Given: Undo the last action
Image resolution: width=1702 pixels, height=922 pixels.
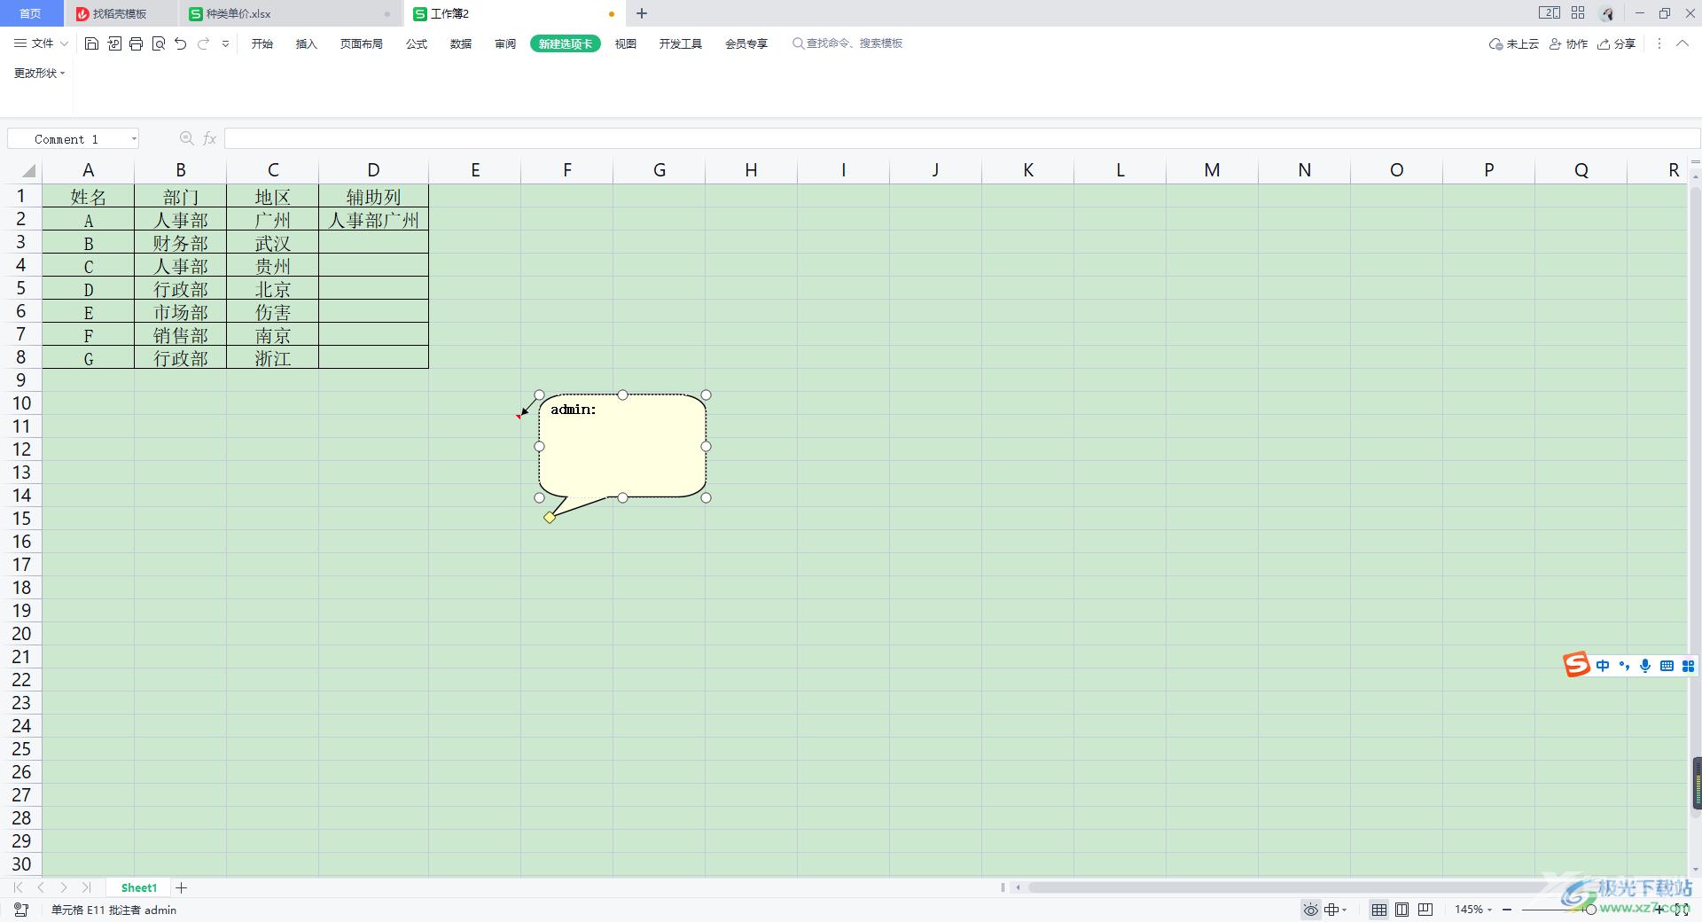Looking at the screenshot, I should point(181,43).
